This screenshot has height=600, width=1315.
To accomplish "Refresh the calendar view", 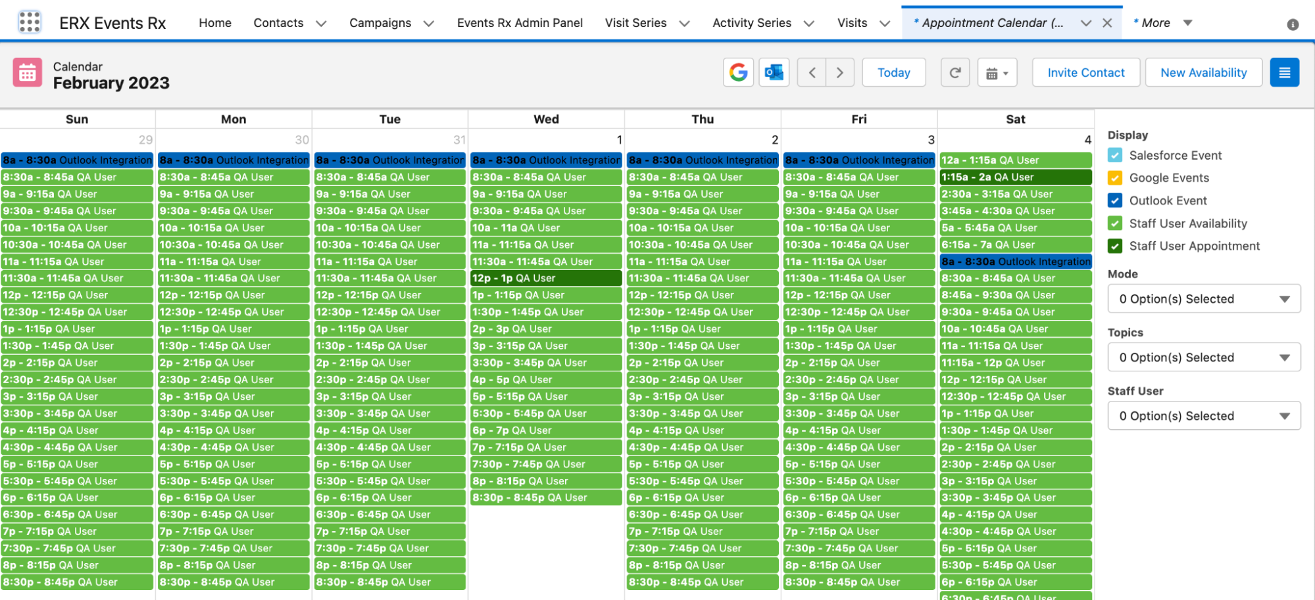I will point(955,72).
